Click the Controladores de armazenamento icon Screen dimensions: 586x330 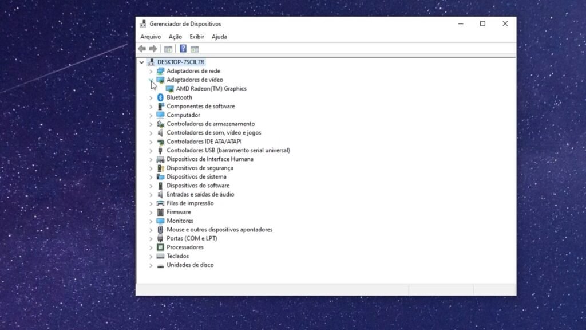160,124
